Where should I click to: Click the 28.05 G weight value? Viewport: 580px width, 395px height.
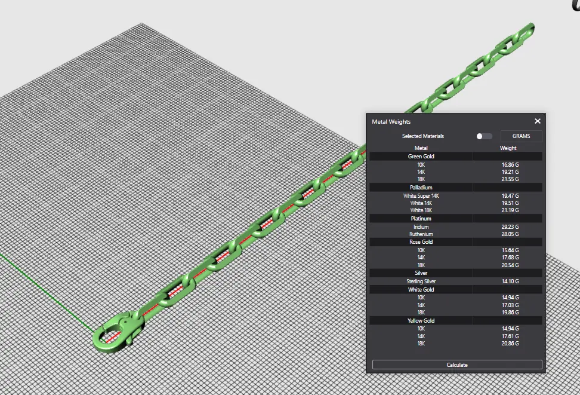click(510, 234)
